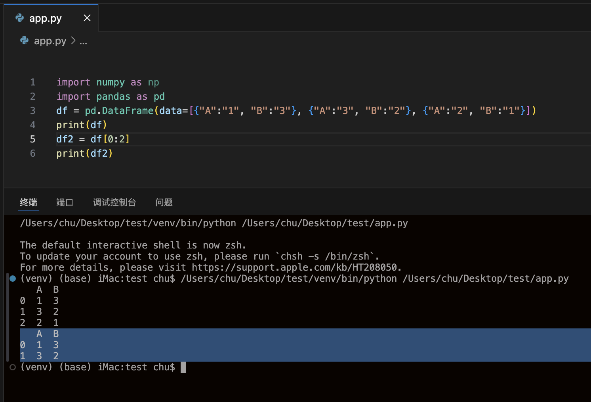Open the 端口 panel tab
The height and width of the screenshot is (402, 591).
65,203
